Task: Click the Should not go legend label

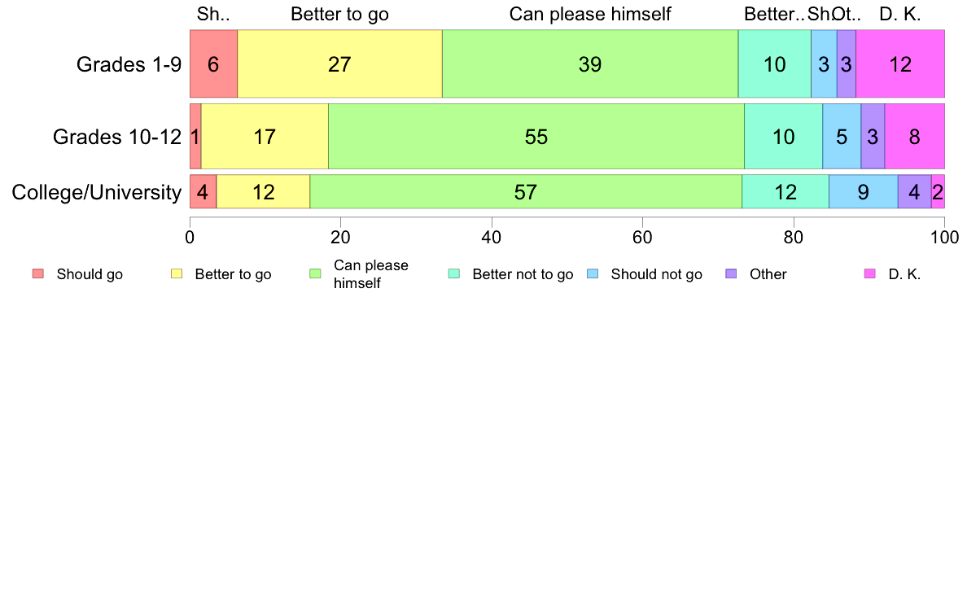Action: (x=657, y=274)
